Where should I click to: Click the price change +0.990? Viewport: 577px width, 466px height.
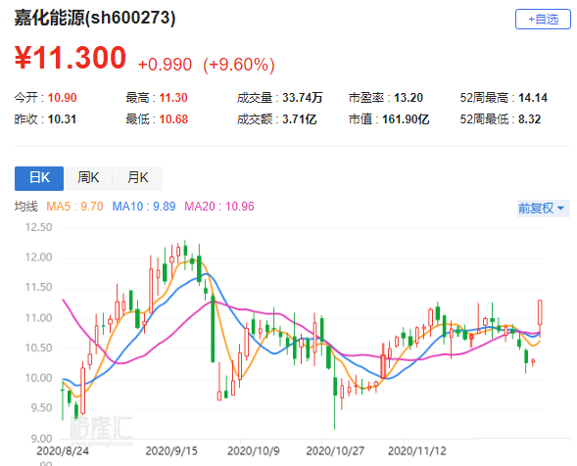coord(165,65)
